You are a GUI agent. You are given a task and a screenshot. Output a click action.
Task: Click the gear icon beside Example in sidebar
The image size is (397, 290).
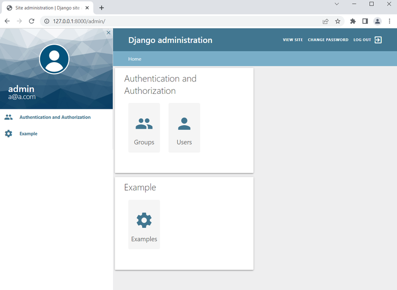point(8,134)
